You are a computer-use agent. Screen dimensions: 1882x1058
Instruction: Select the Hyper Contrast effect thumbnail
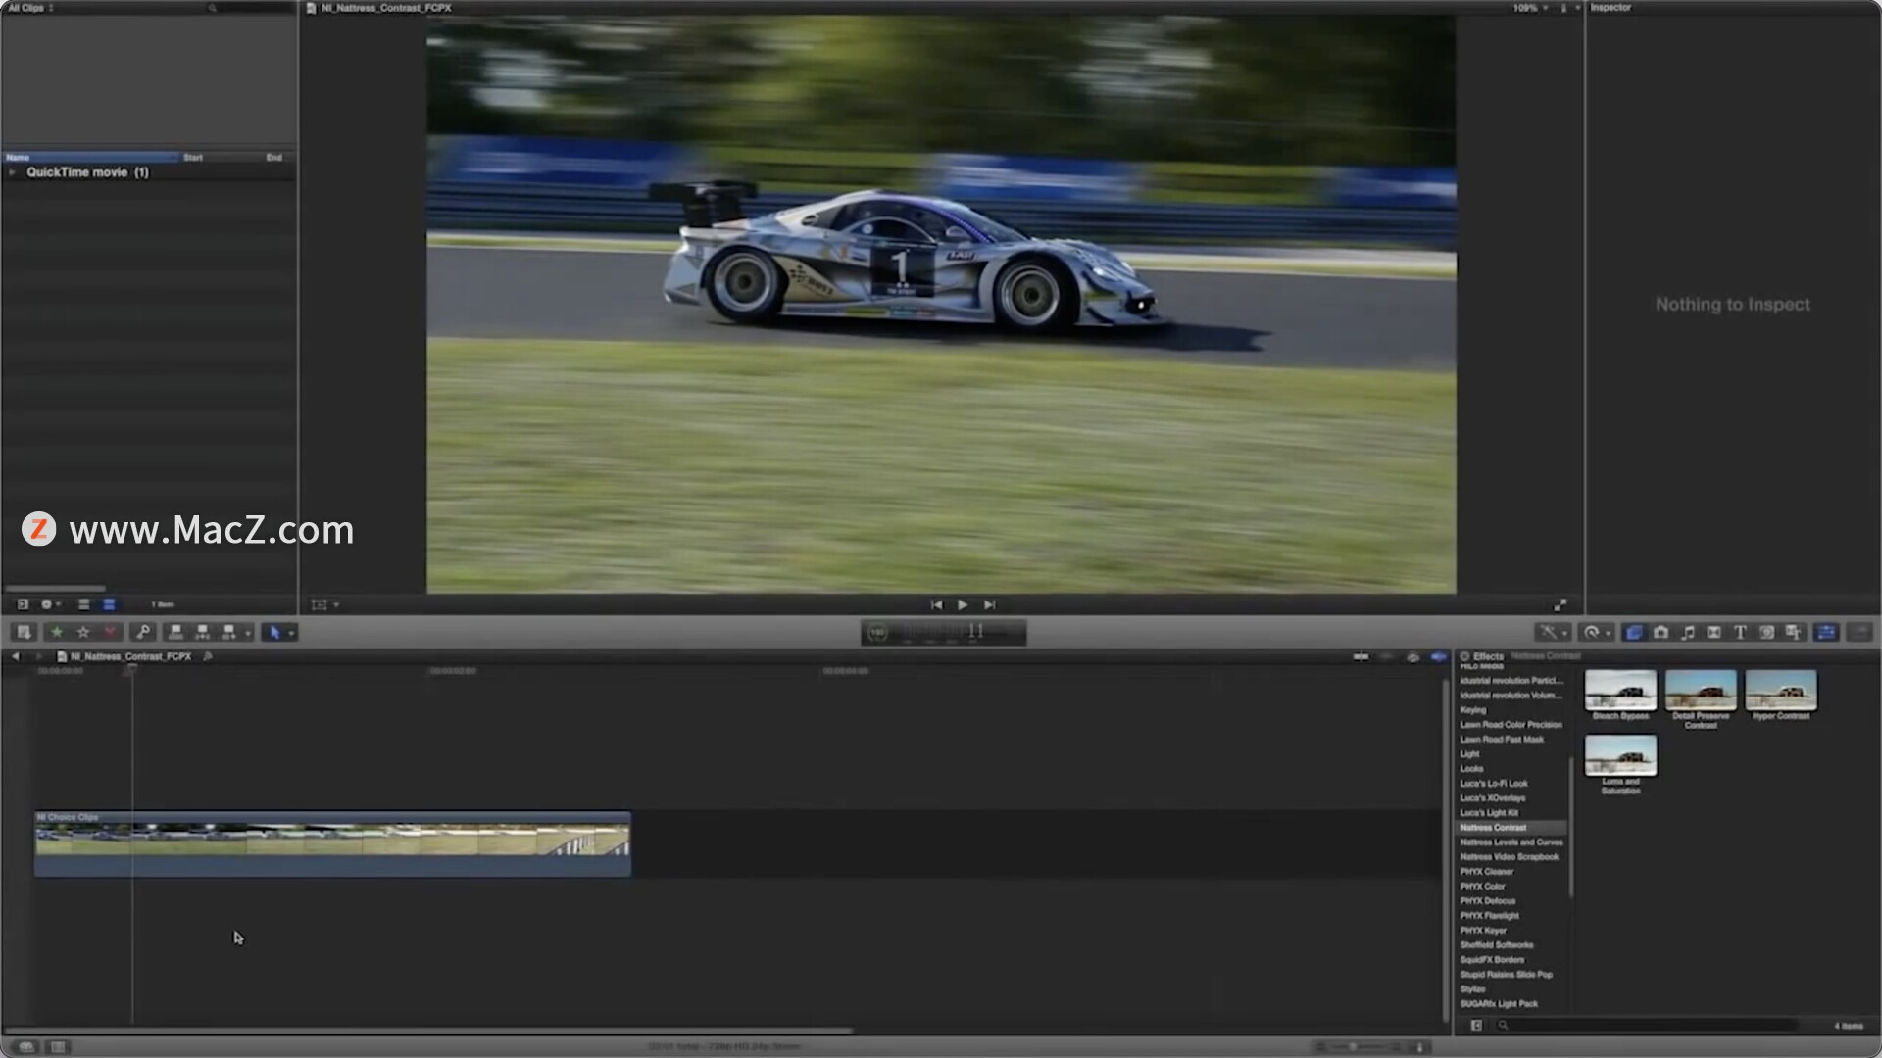click(x=1780, y=691)
